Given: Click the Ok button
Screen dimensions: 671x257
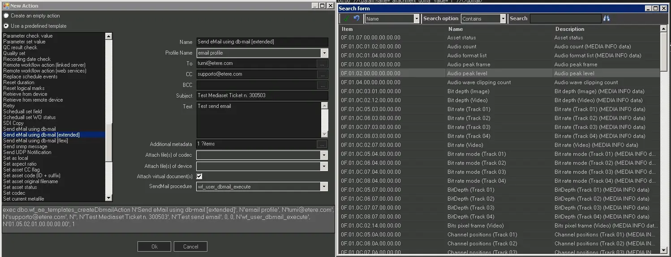Looking at the screenshot, I should click(154, 247).
